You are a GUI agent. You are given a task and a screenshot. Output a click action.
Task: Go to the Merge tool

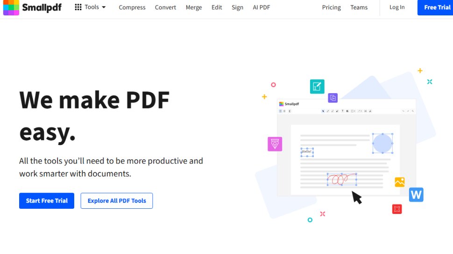(x=194, y=7)
